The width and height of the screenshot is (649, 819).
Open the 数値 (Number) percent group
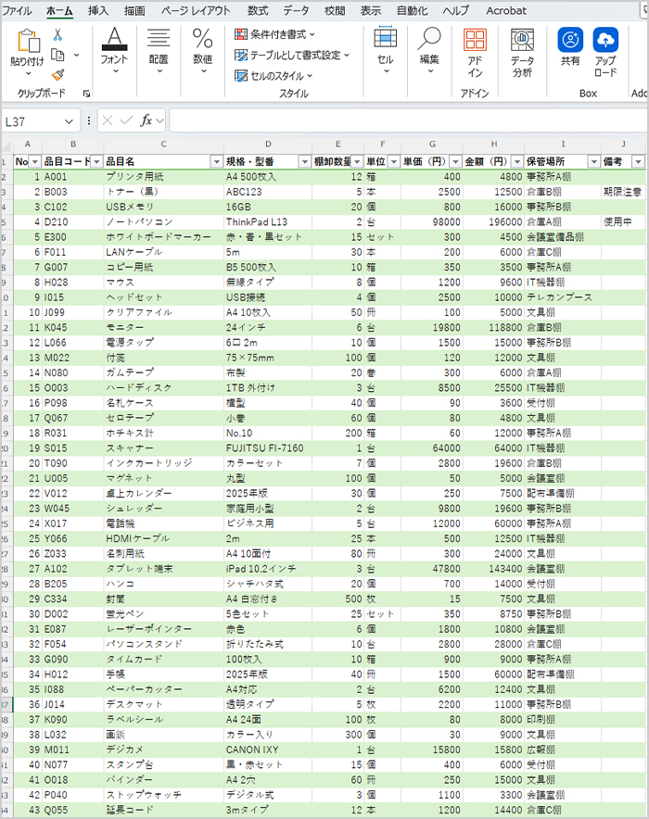coord(202,51)
